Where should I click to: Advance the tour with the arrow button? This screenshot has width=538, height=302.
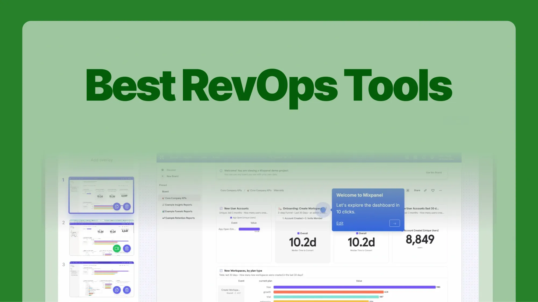(x=394, y=223)
